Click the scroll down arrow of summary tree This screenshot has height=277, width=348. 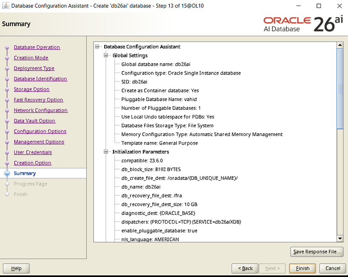coord(340,239)
